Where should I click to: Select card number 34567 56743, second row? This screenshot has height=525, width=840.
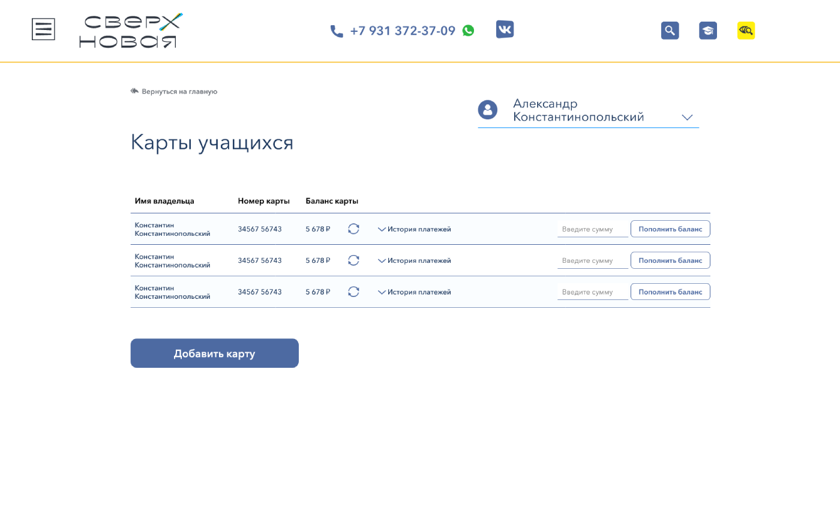coord(260,260)
